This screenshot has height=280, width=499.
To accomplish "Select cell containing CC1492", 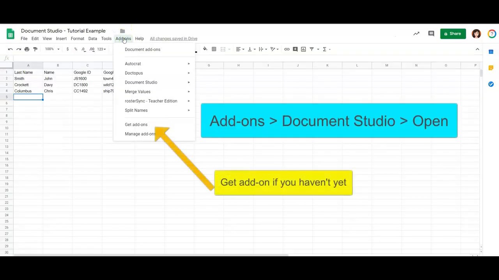I will tap(87, 91).
